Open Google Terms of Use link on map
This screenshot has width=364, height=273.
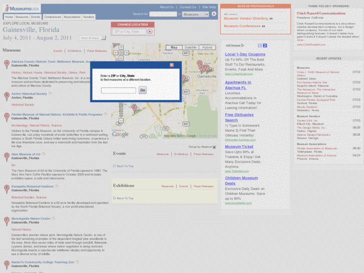point(208,136)
